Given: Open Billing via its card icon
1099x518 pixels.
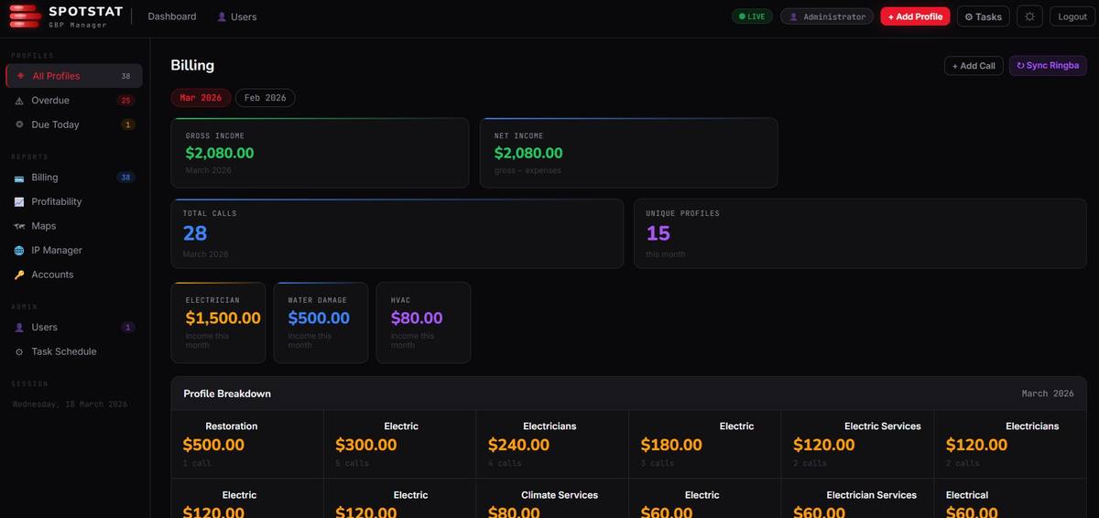Looking at the screenshot, I should click(x=19, y=178).
